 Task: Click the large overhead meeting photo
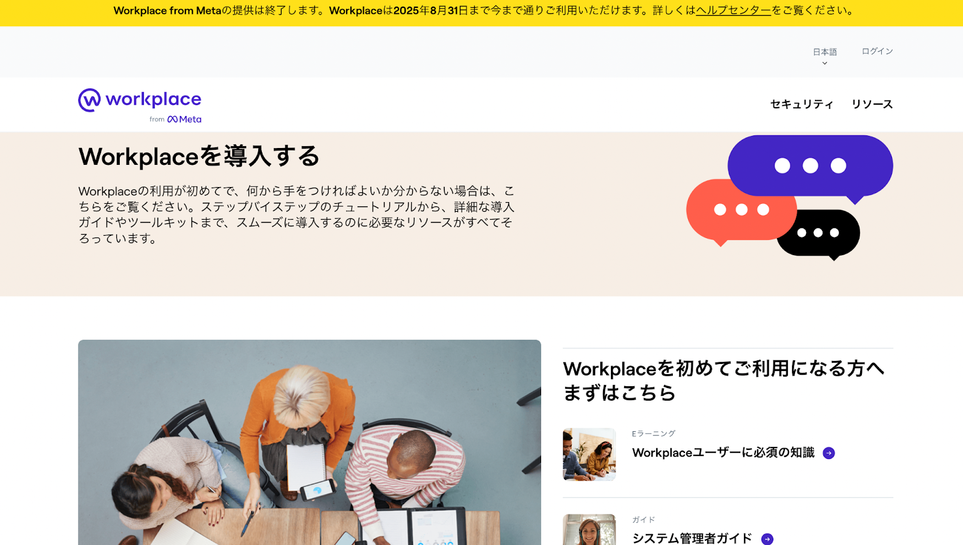[309, 442]
